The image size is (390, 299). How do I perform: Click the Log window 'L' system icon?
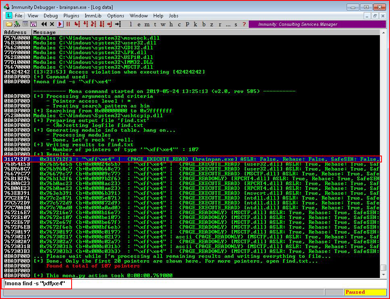(x=9, y=15)
